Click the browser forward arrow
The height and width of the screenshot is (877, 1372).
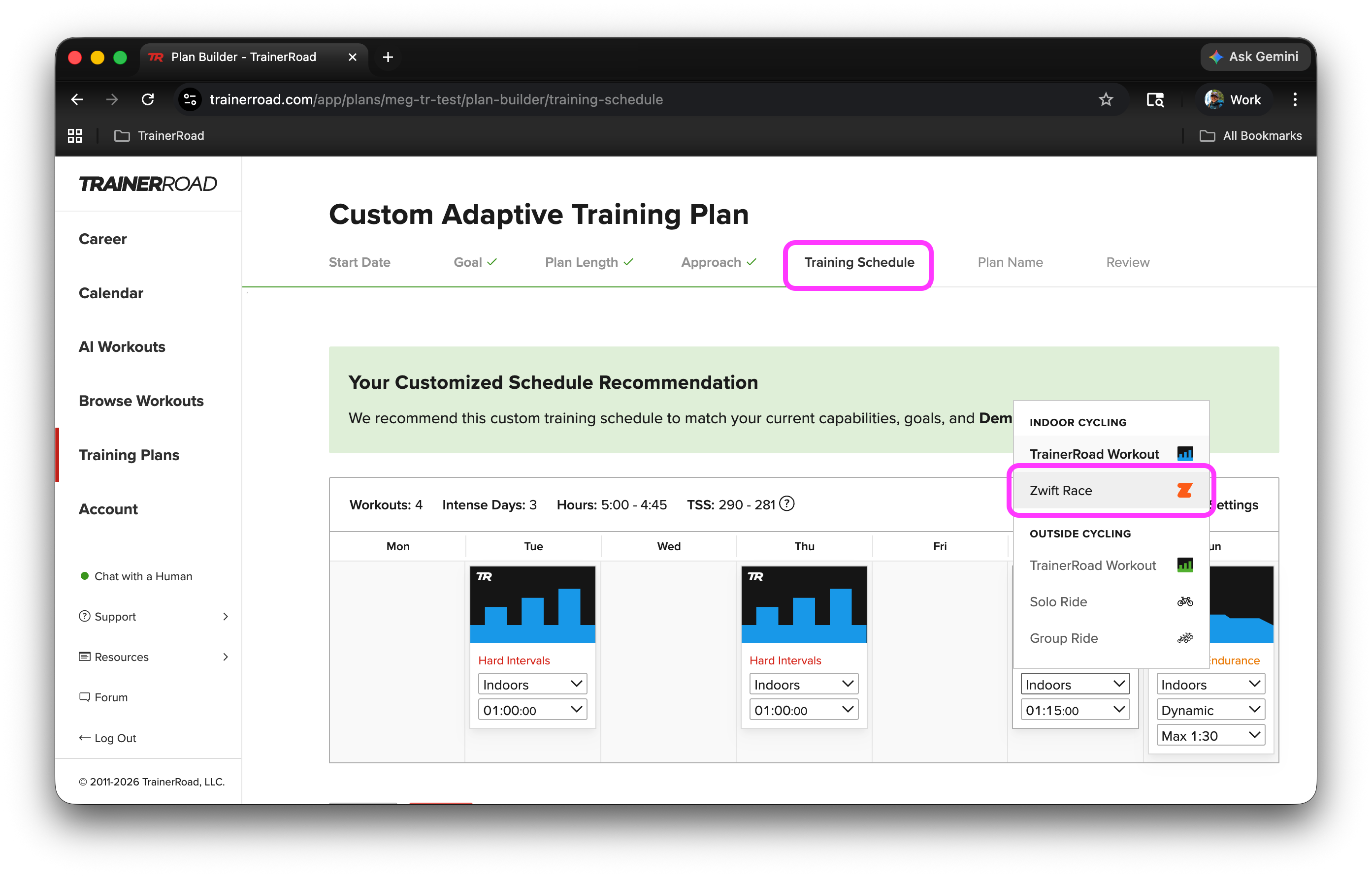click(112, 99)
